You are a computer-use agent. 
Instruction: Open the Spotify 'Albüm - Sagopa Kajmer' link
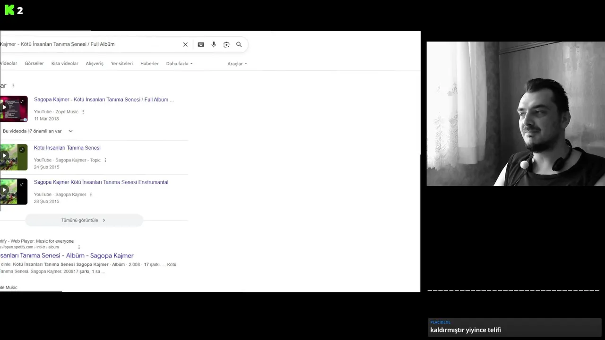click(67, 255)
